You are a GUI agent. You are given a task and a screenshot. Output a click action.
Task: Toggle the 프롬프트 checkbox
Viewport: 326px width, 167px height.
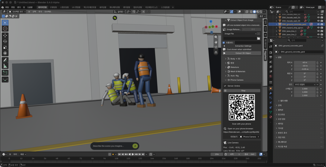coord(224,42)
